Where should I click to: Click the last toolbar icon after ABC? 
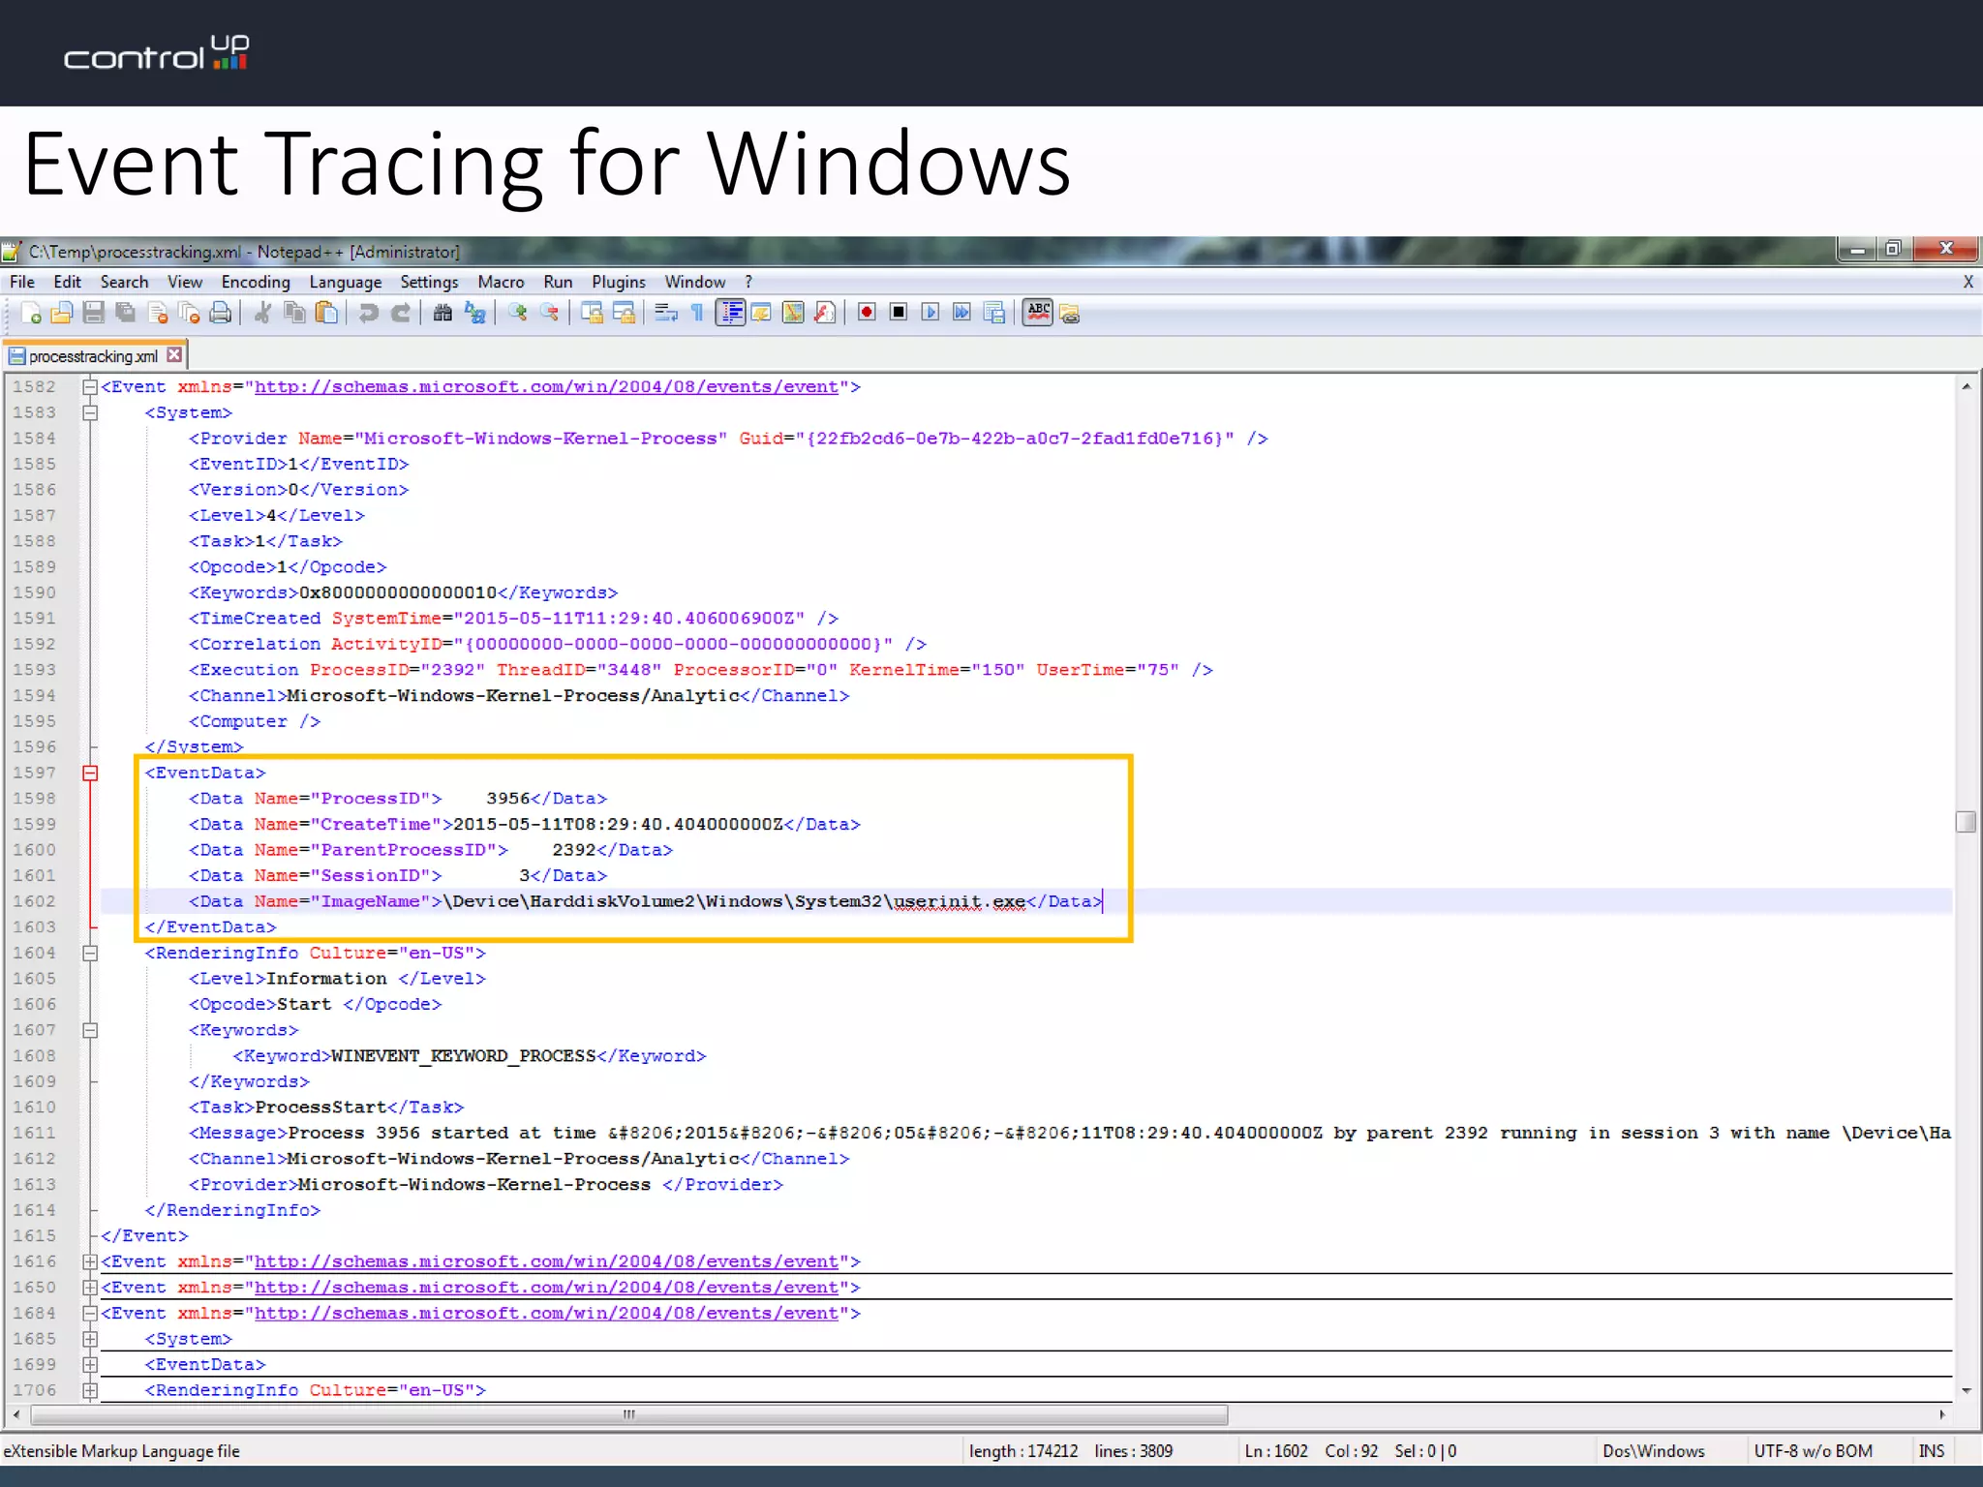tap(1070, 313)
